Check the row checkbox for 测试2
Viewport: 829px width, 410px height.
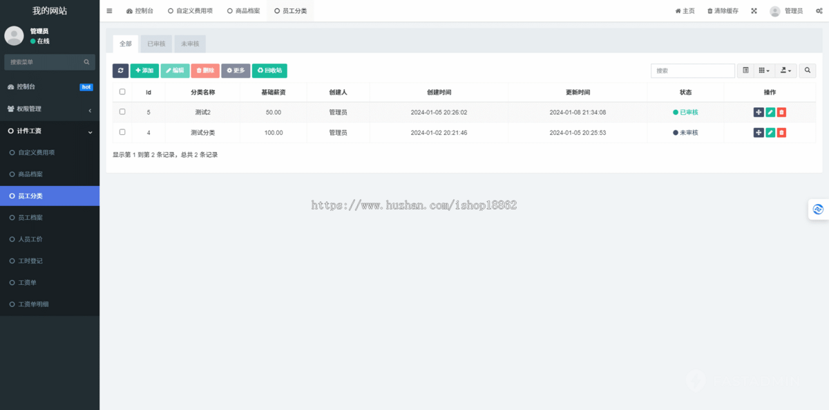point(122,112)
